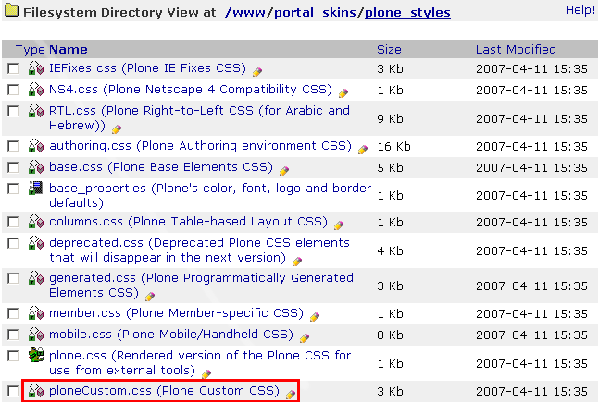Tick the deprecated.css checkbox
Screen dimensions: 599x402
13,244
